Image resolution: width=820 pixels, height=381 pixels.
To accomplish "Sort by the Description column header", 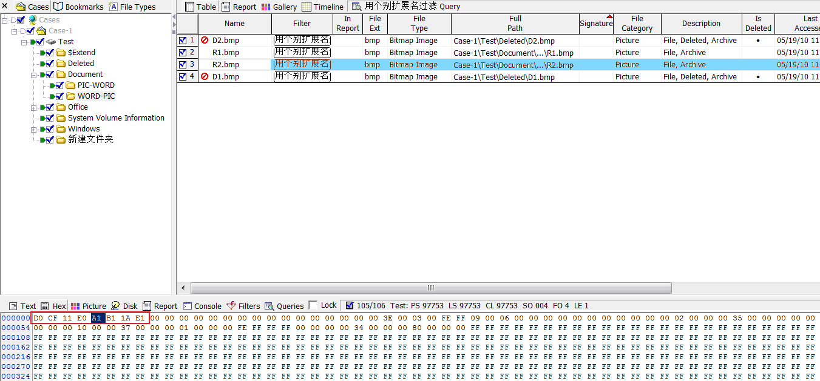I will [701, 24].
